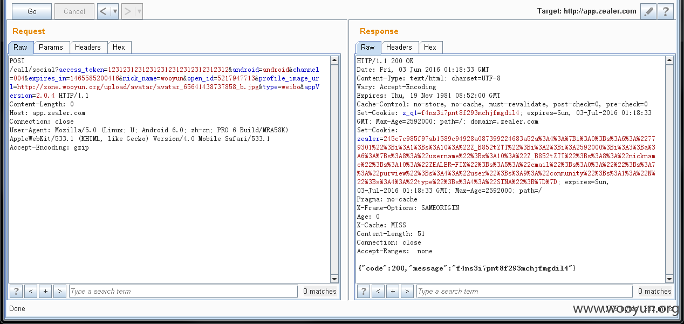The width and height of the screenshot is (684, 324).
Task: Click the Response pane 0 matches label
Action: (655, 291)
